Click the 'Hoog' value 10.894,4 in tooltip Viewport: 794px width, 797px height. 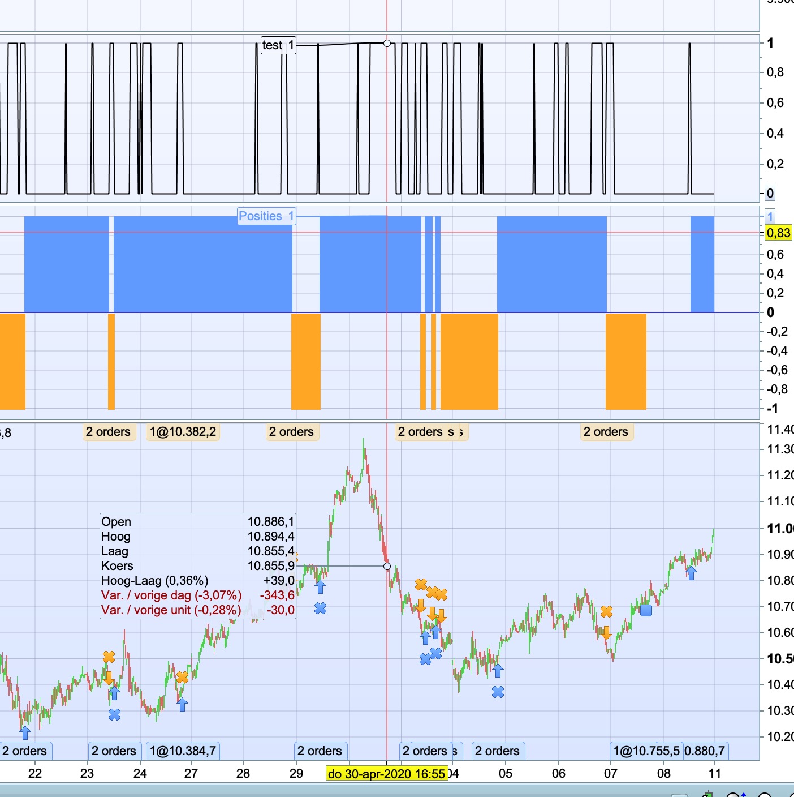(271, 536)
